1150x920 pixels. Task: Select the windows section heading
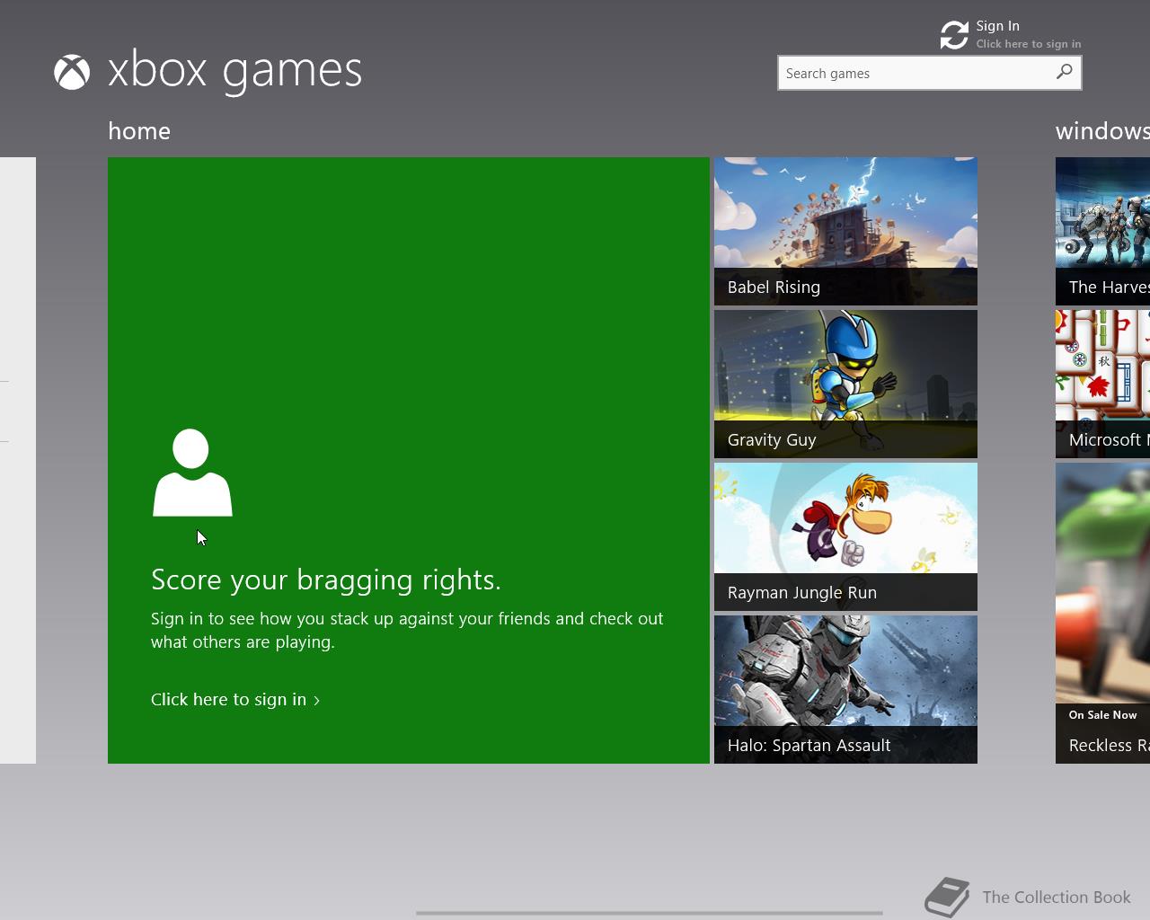(x=1102, y=131)
